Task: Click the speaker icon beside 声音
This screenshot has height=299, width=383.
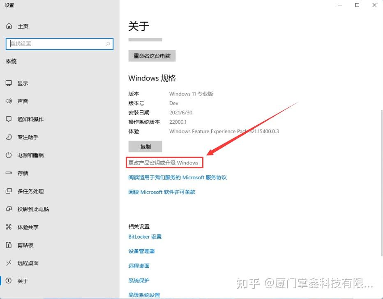Action: (9, 101)
